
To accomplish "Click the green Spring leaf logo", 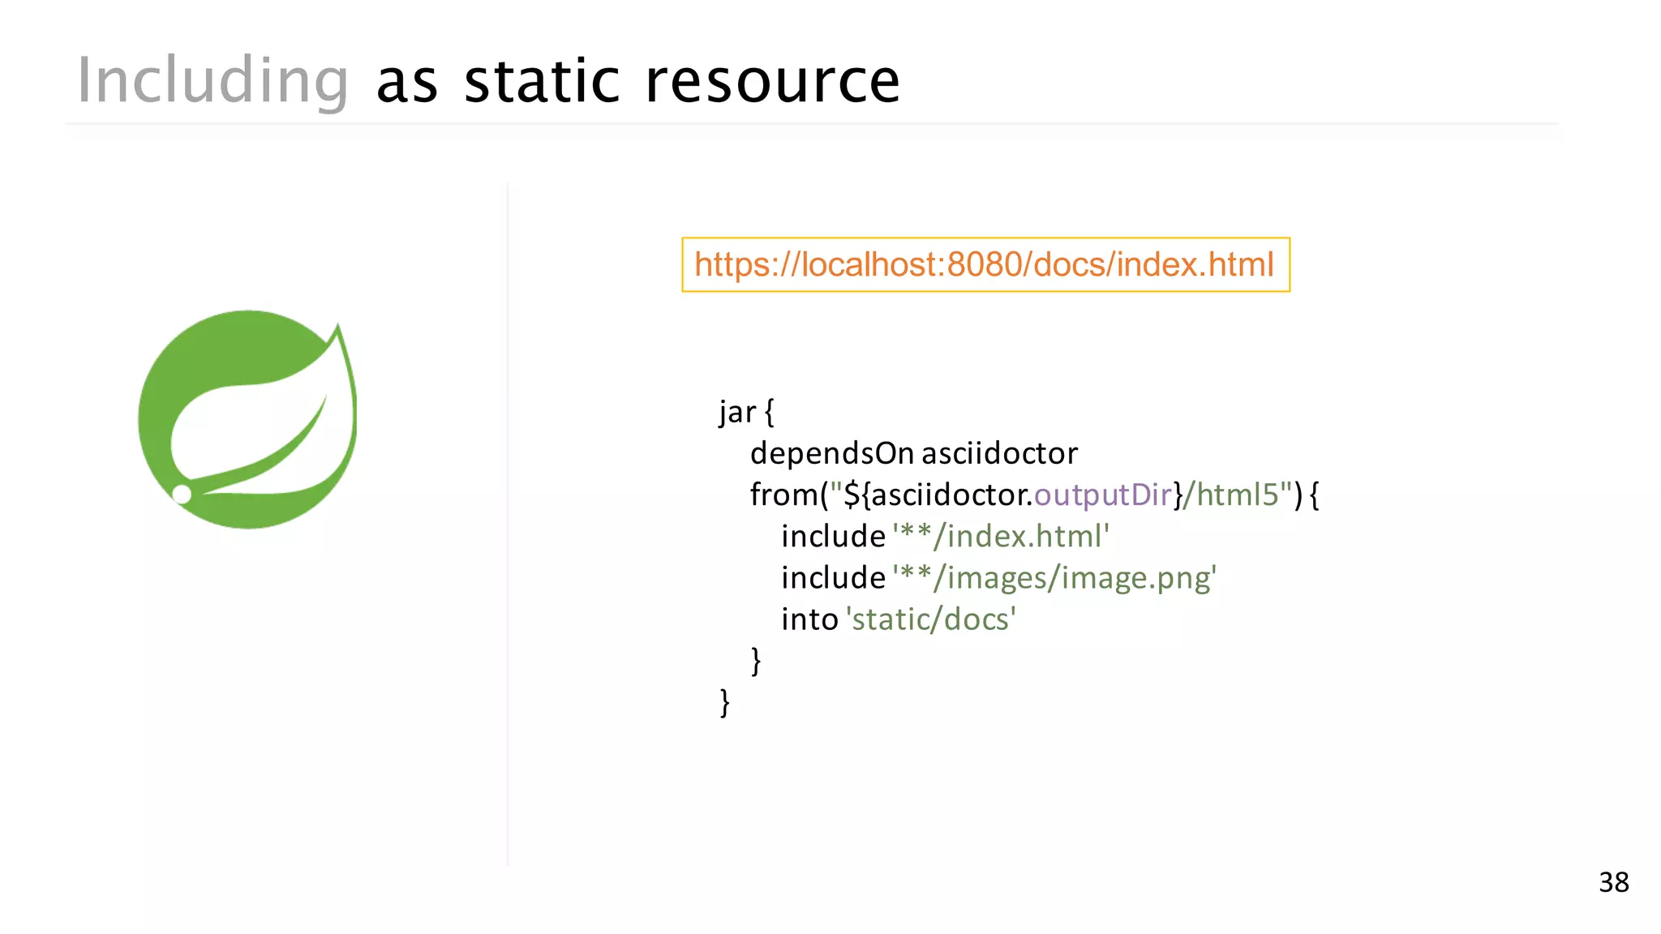I will 247,419.
